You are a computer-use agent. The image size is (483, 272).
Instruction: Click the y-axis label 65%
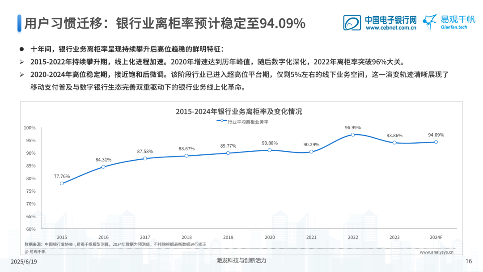[31, 216]
